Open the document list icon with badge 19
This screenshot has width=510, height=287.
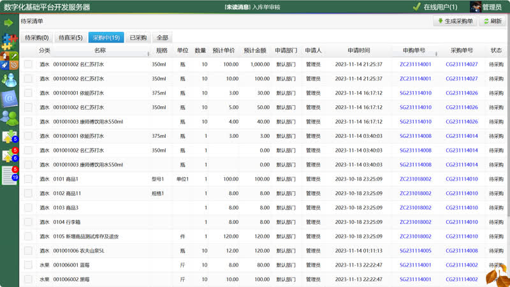(x=9, y=175)
